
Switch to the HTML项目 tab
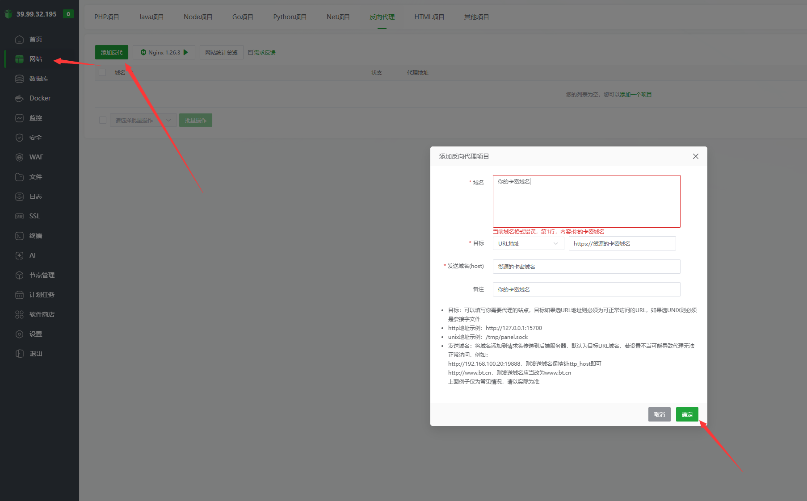click(x=429, y=17)
